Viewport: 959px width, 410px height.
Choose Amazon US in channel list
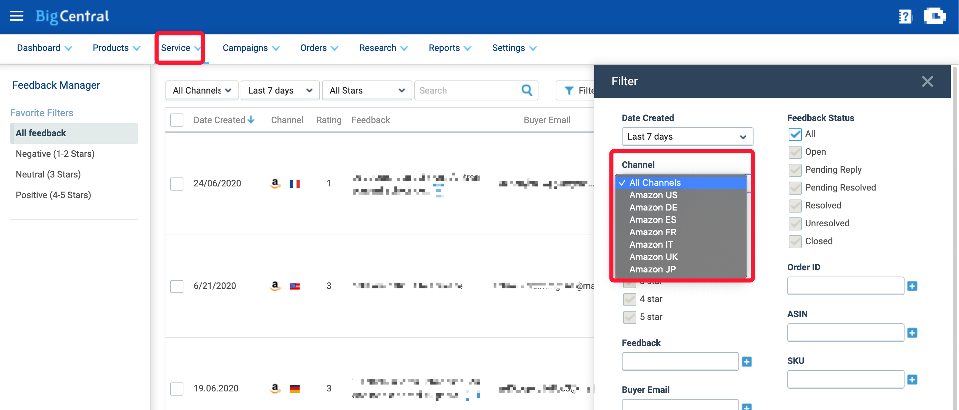coord(680,195)
